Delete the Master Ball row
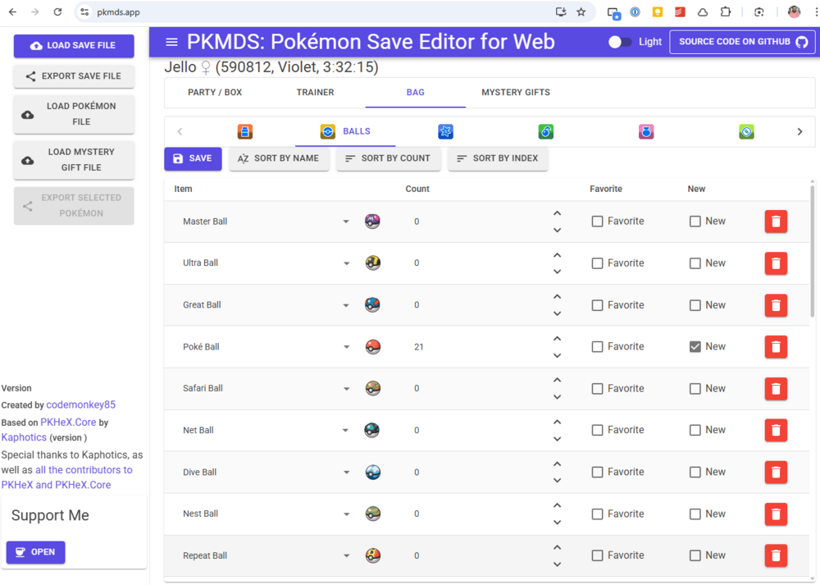The height and width of the screenshot is (585, 820). [x=776, y=222]
